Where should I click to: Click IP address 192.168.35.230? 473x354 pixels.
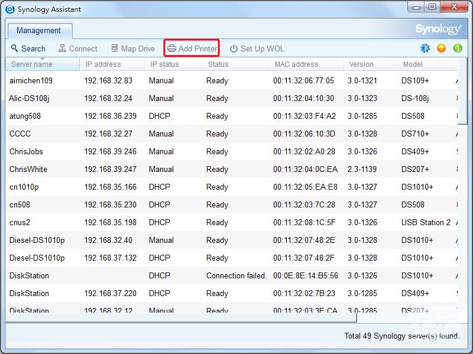111,204
